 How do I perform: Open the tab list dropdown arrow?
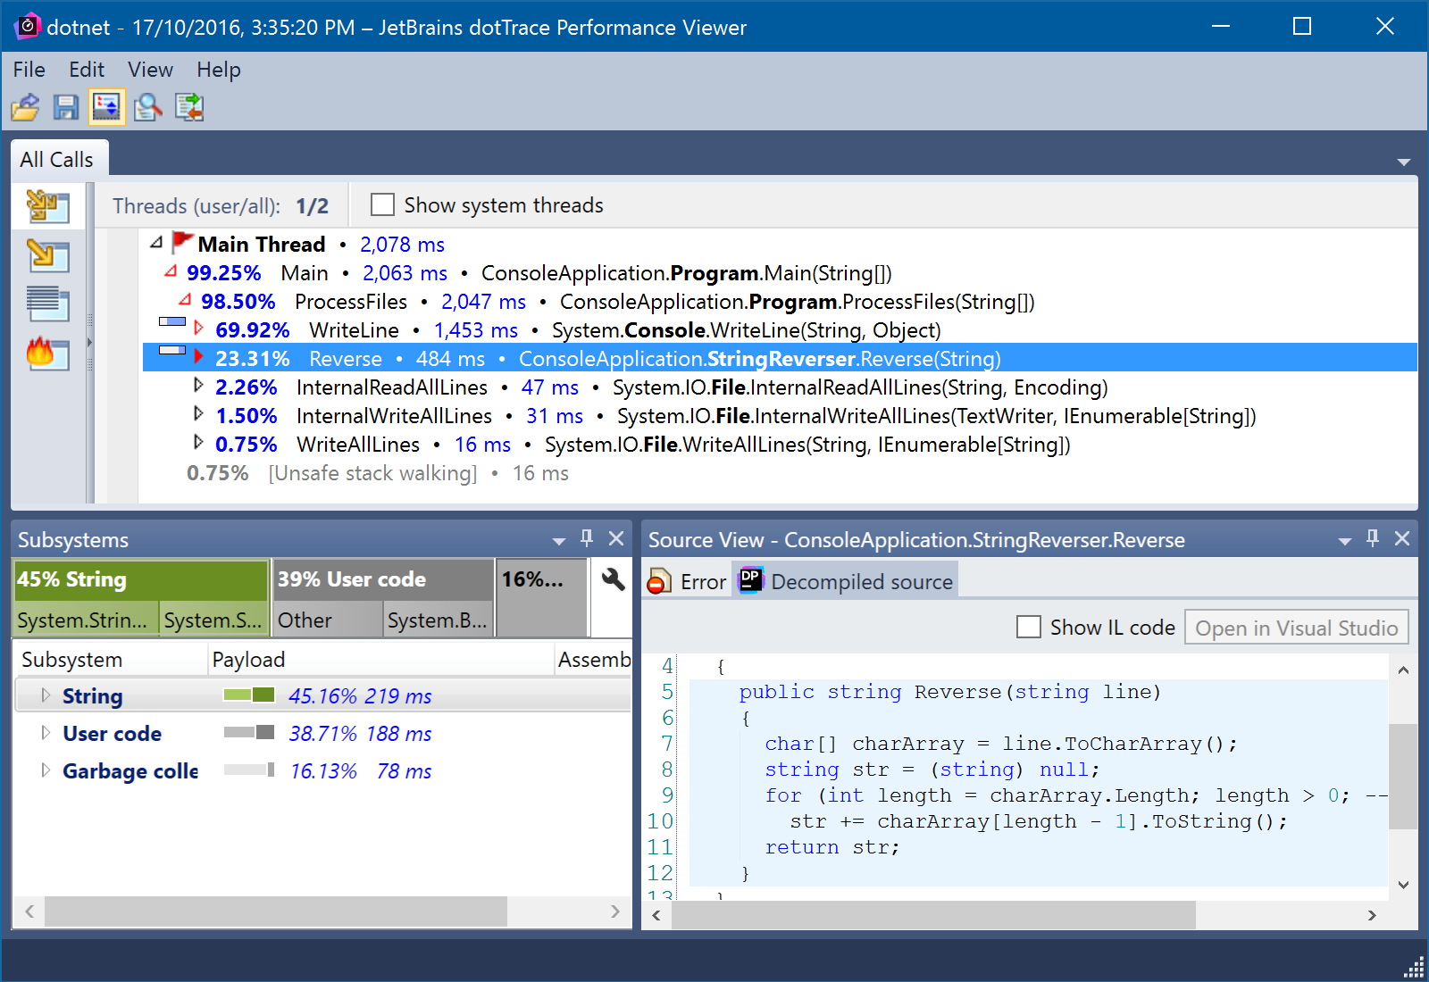click(x=1404, y=162)
